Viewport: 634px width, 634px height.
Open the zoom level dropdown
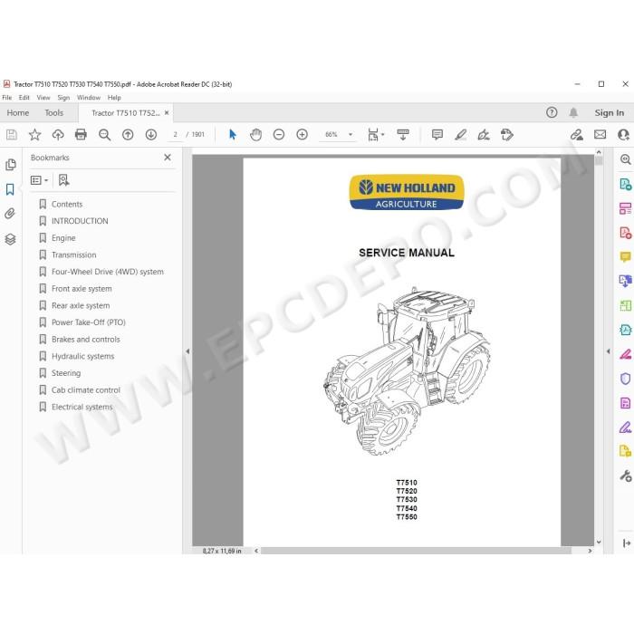coord(351,135)
